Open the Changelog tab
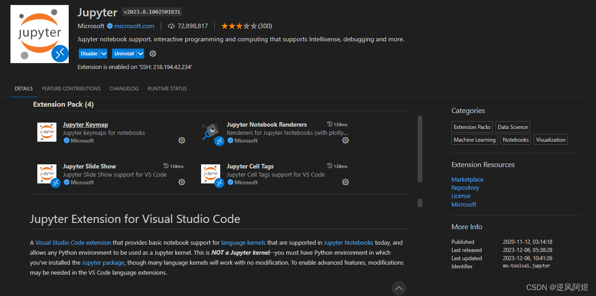 pyautogui.click(x=124, y=89)
